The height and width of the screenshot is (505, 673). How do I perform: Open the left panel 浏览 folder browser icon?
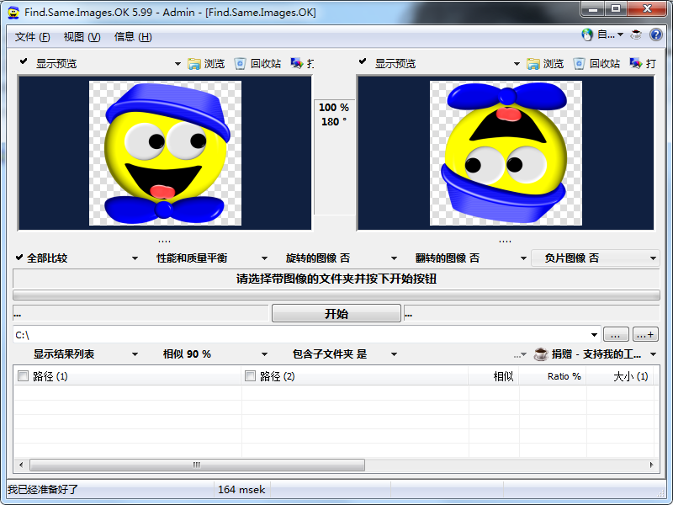tap(193, 62)
